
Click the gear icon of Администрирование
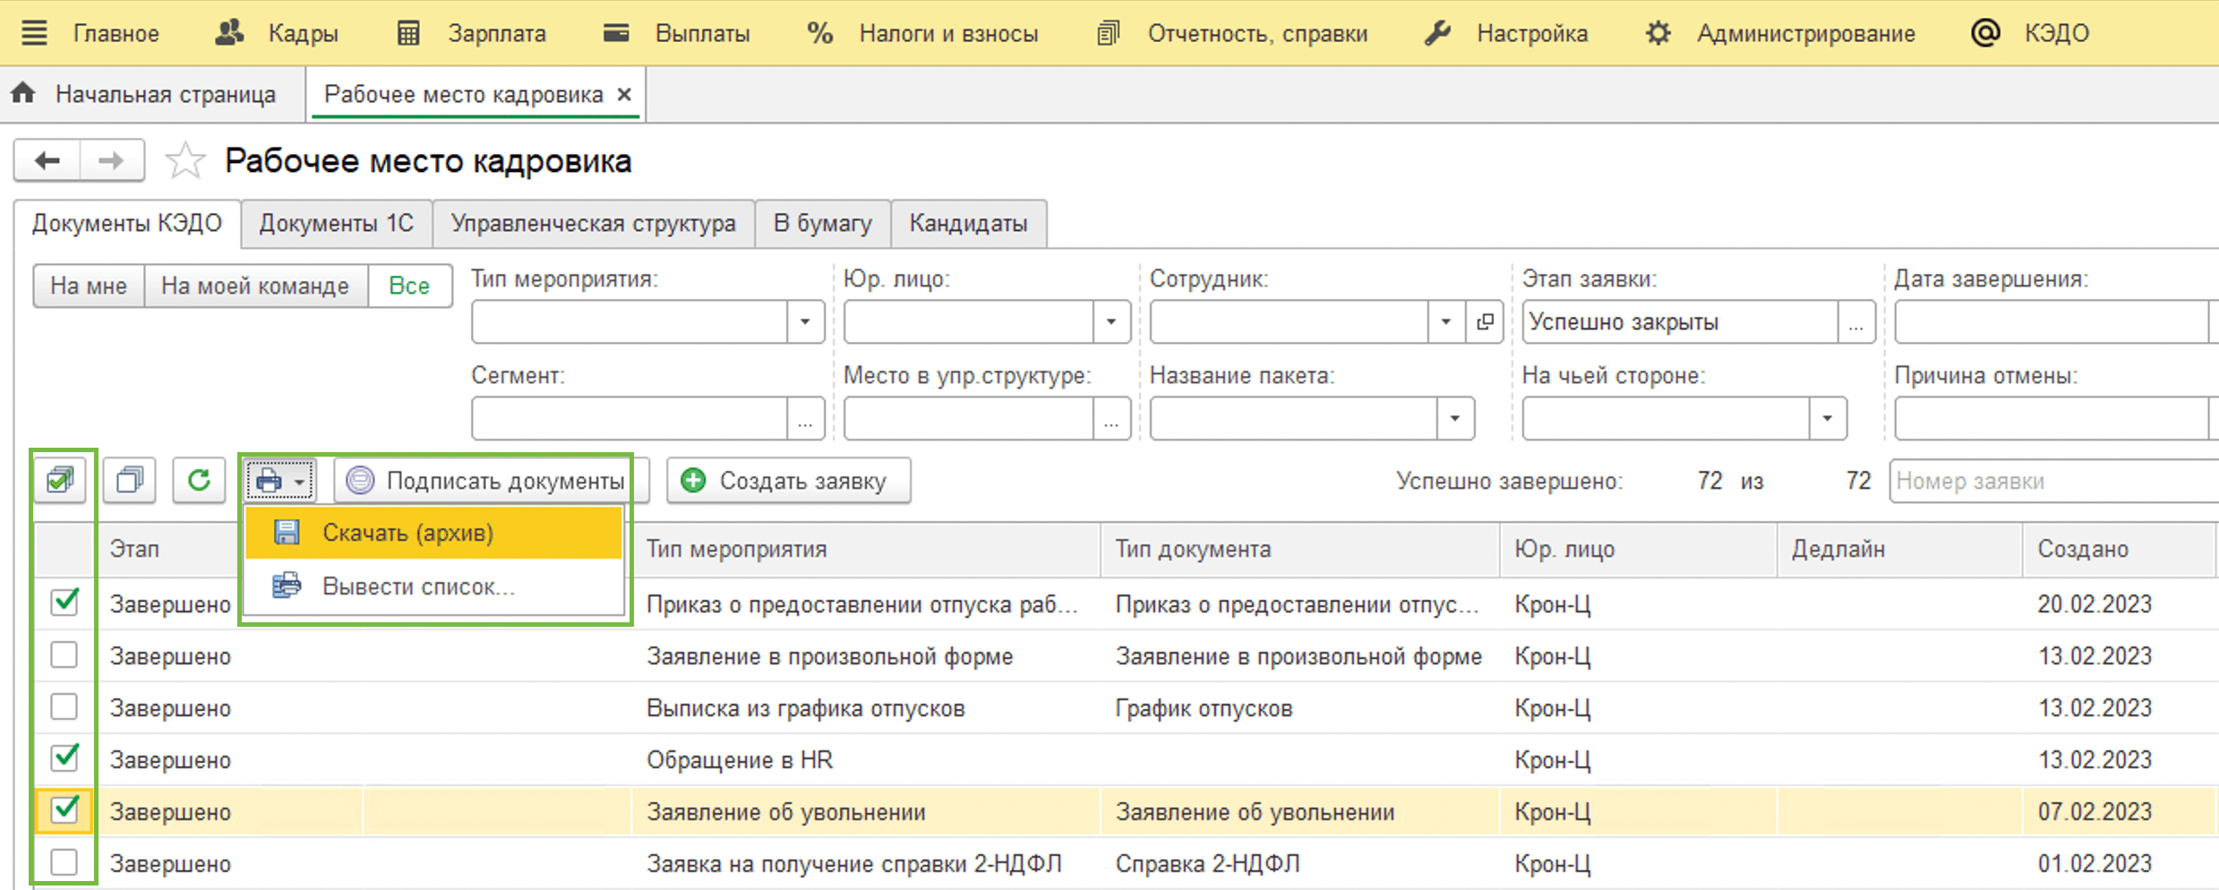pyautogui.click(x=1658, y=34)
